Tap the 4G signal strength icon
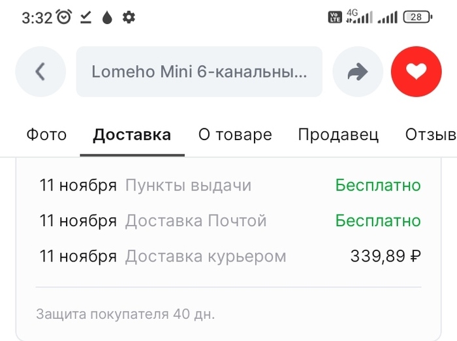The image size is (457, 341). point(359,17)
